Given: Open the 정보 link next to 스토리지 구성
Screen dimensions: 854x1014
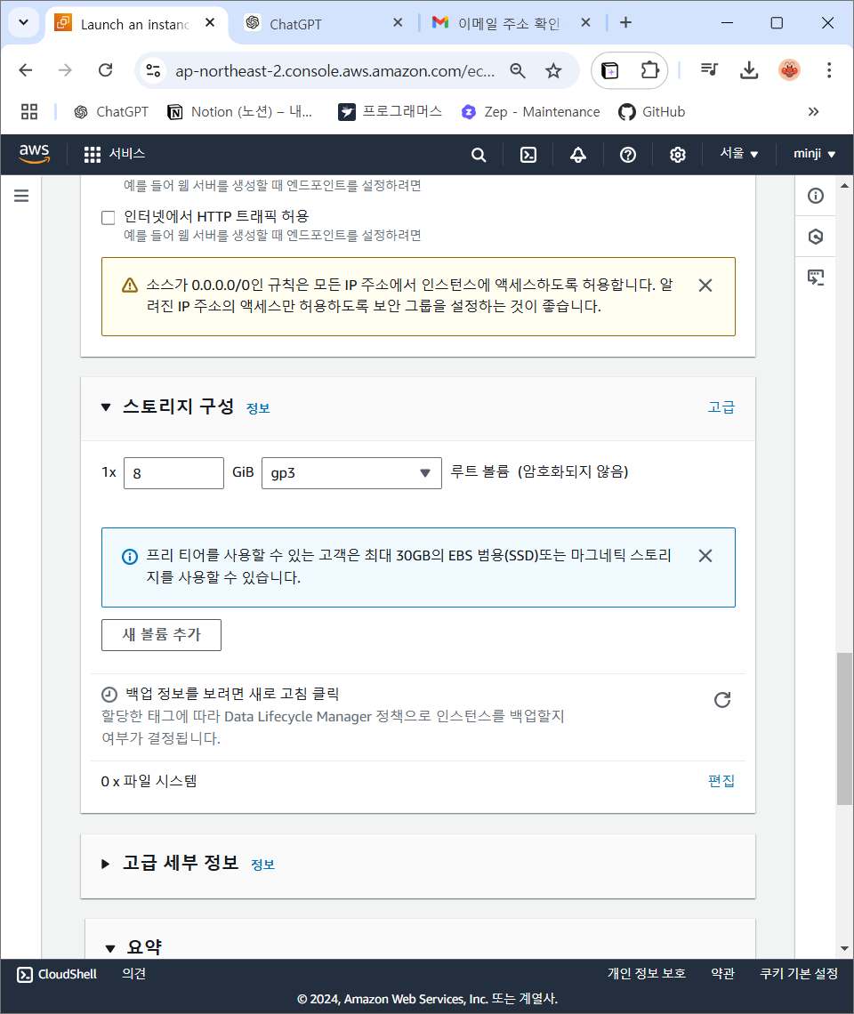Looking at the screenshot, I should pyautogui.click(x=258, y=408).
